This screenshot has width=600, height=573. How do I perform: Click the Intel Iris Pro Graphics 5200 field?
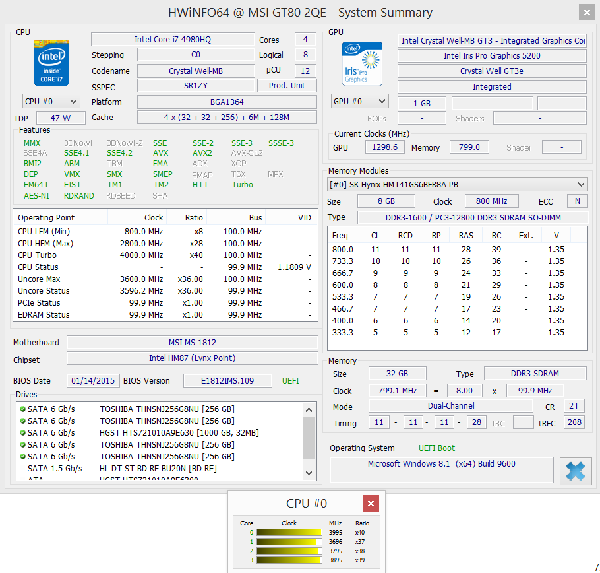(x=492, y=56)
